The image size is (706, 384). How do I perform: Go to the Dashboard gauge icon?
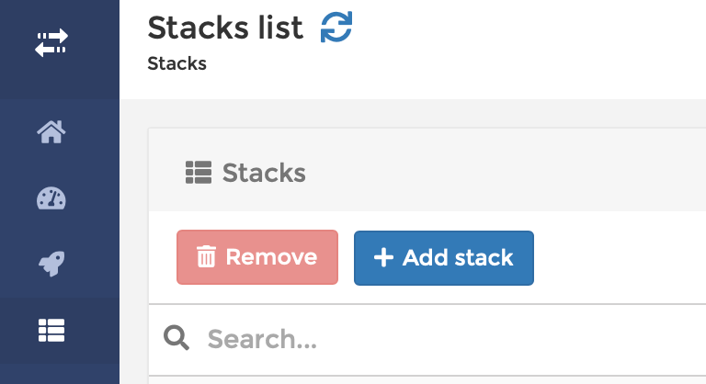(x=51, y=198)
